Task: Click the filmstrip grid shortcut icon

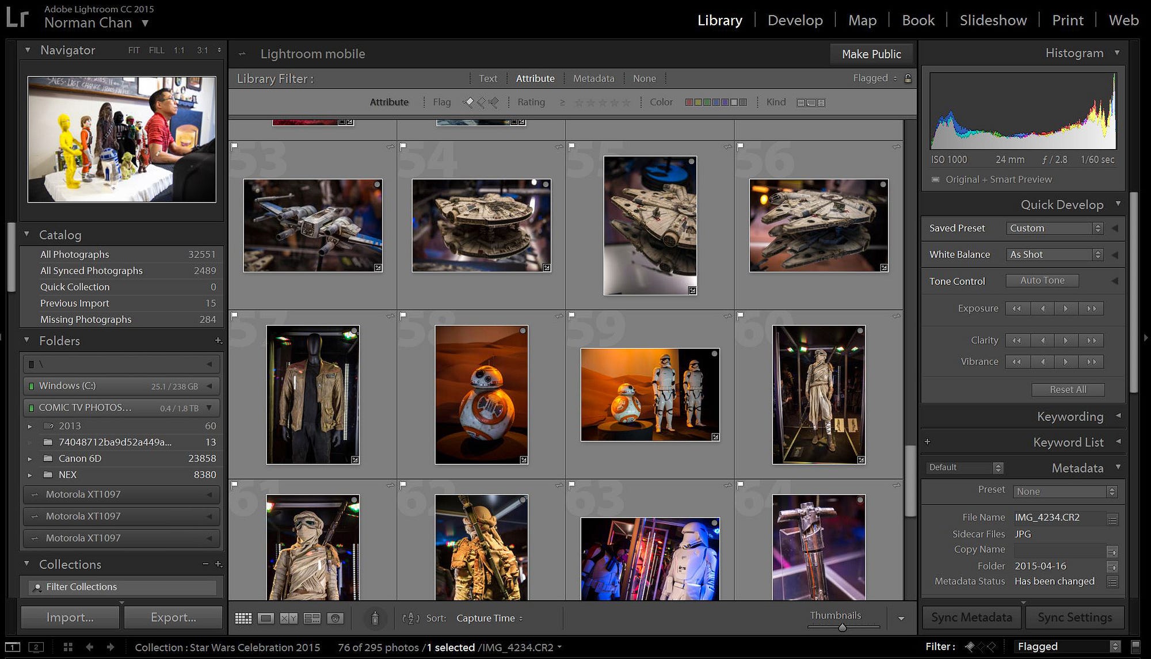Action: 68,647
